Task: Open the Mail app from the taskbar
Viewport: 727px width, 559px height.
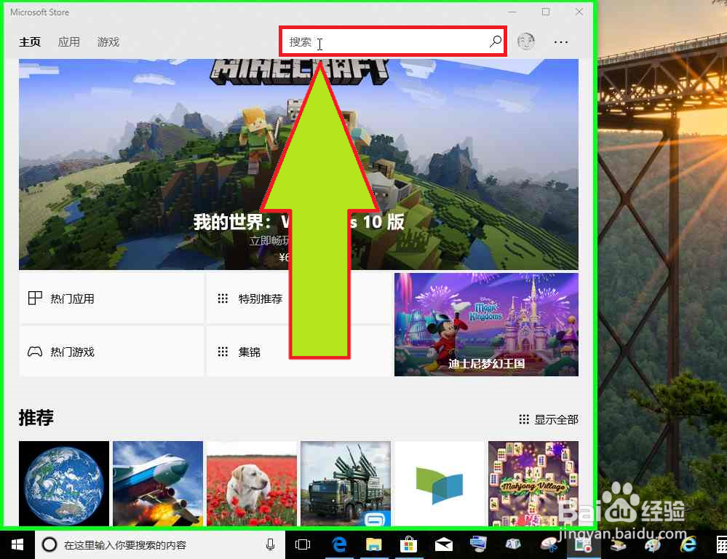Action: (444, 544)
